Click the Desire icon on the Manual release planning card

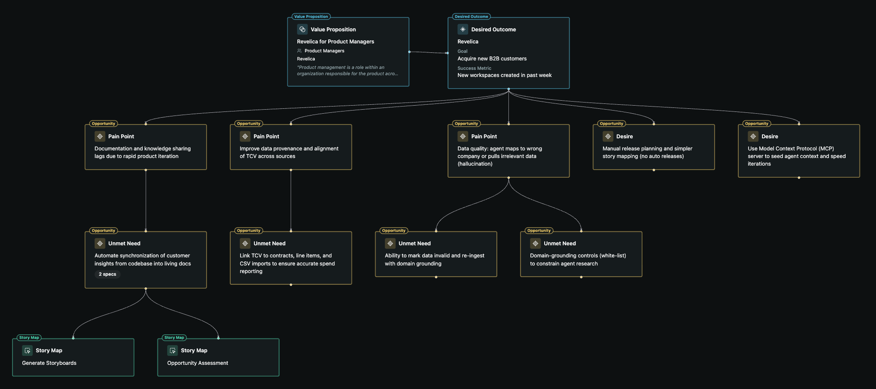[x=608, y=137]
